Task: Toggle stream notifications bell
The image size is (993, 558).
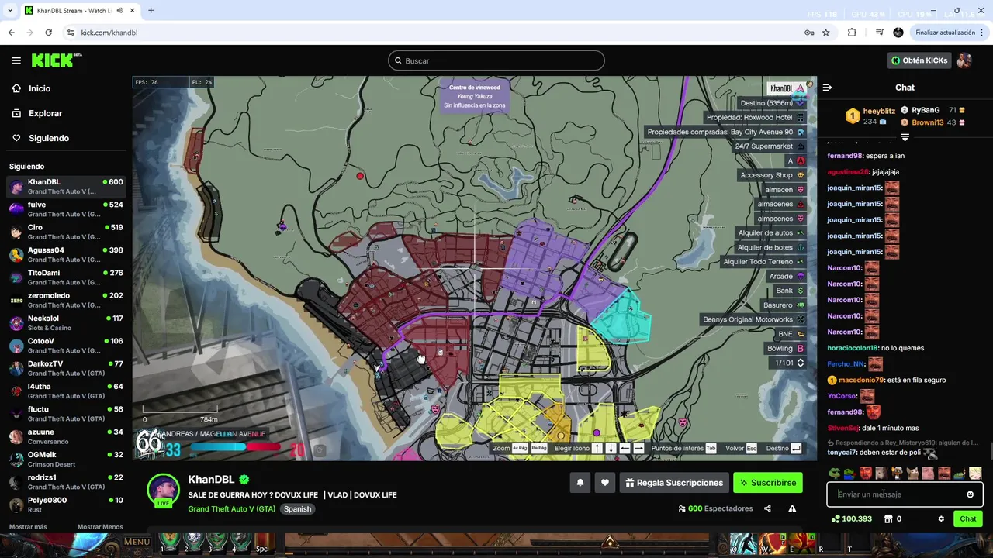Action: [580, 483]
